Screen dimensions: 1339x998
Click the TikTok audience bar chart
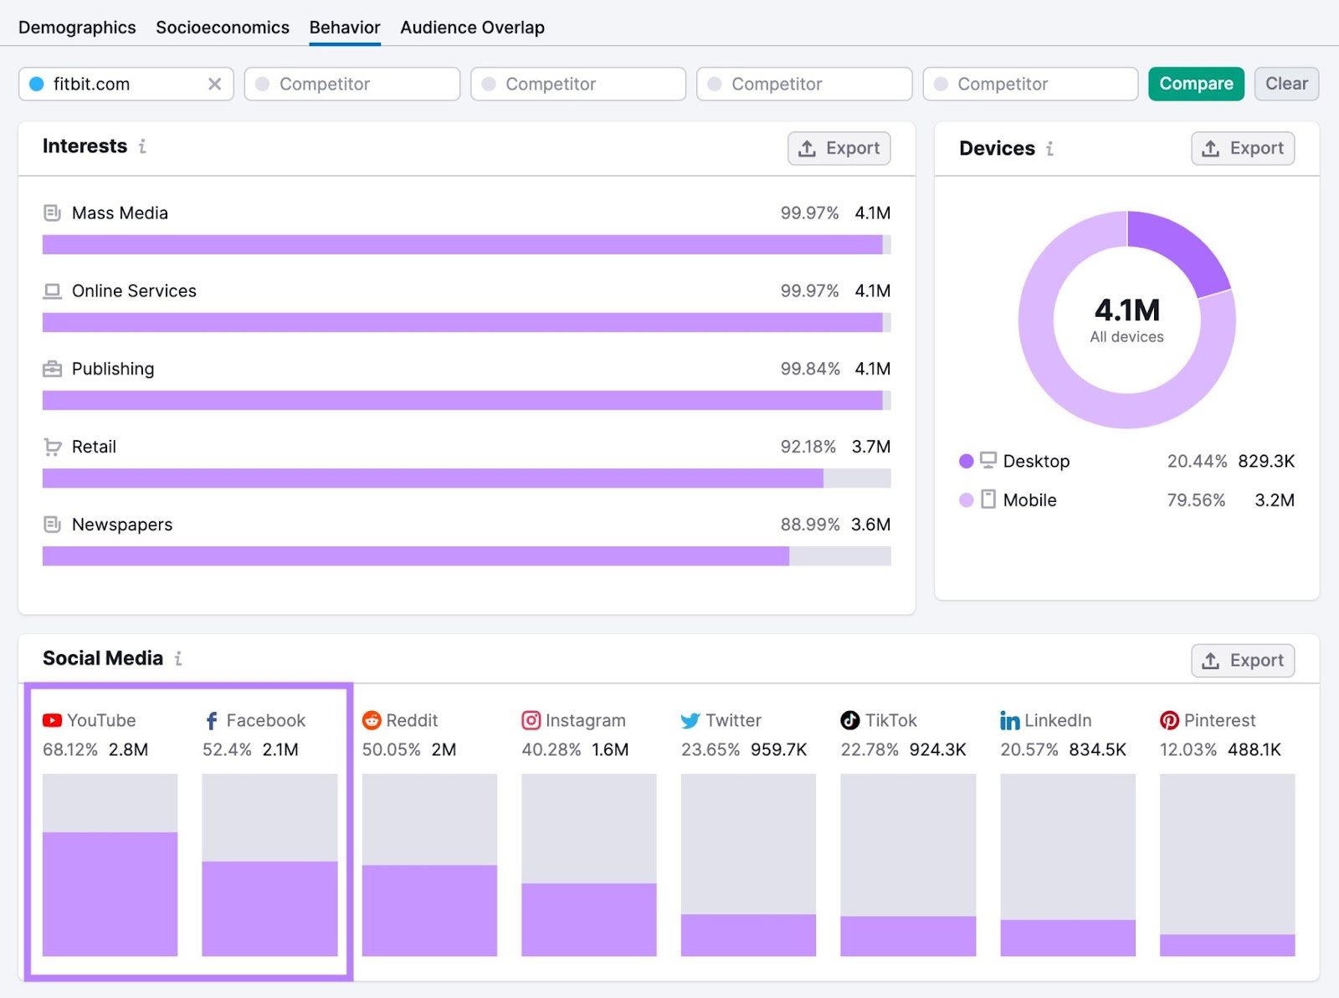click(908, 864)
